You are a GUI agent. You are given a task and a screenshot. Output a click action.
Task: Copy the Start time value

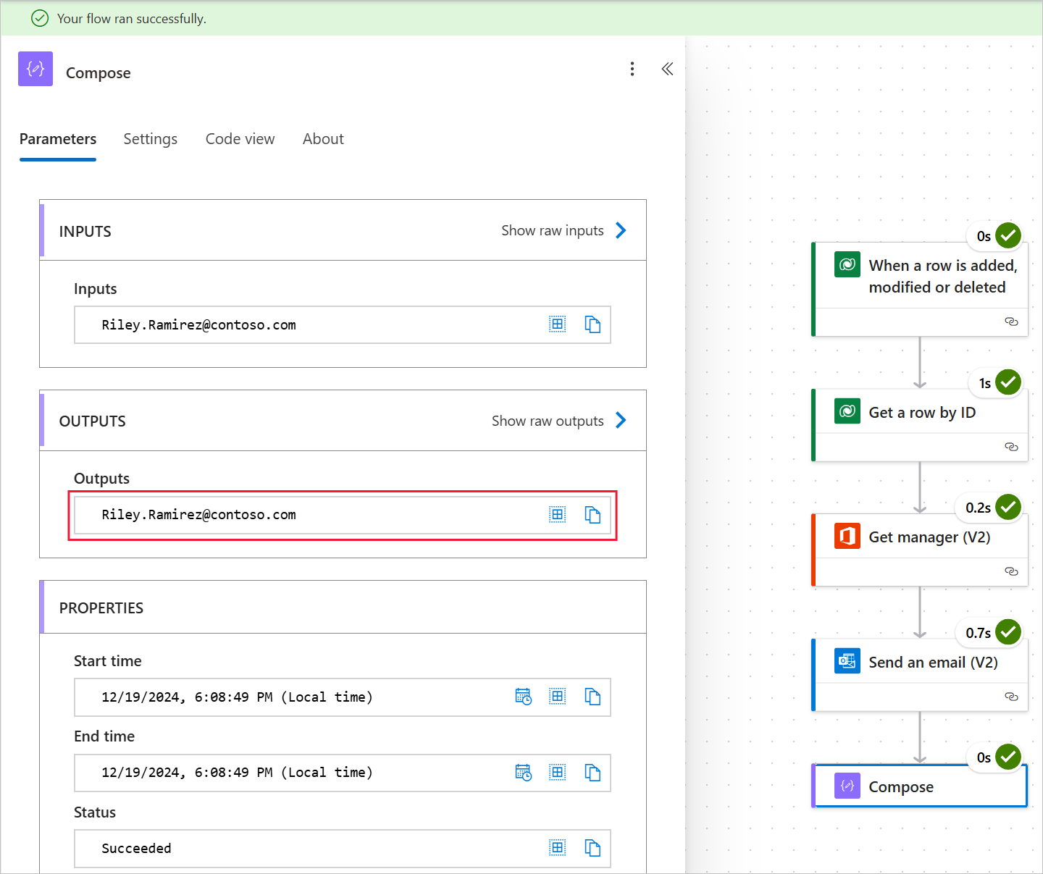click(x=592, y=697)
